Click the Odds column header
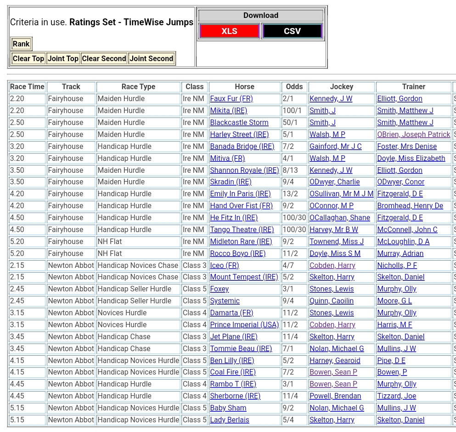 click(294, 87)
